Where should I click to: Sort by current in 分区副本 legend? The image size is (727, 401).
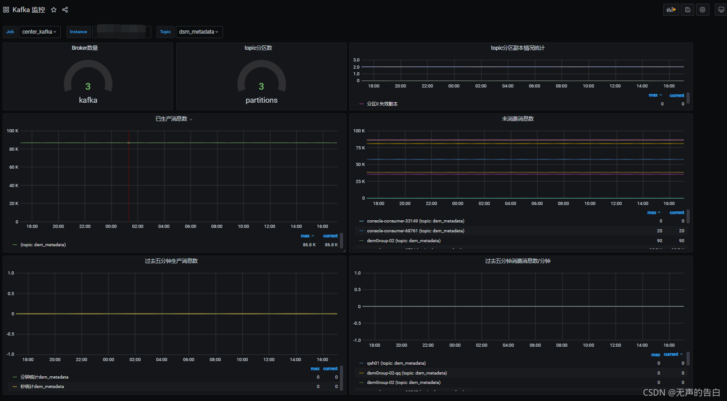[x=677, y=96]
